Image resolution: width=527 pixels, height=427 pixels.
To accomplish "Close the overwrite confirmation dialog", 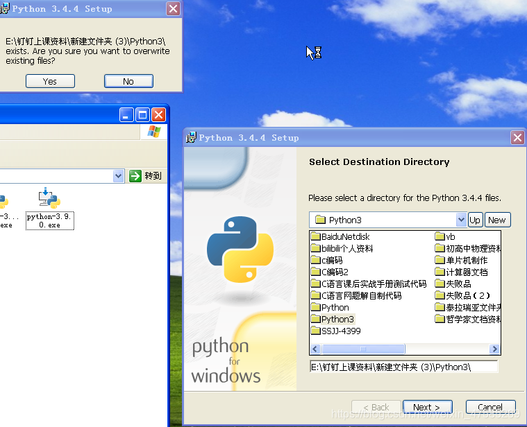I will (x=173, y=9).
